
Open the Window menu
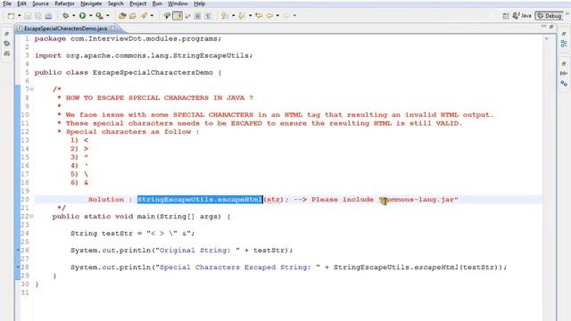point(178,4)
